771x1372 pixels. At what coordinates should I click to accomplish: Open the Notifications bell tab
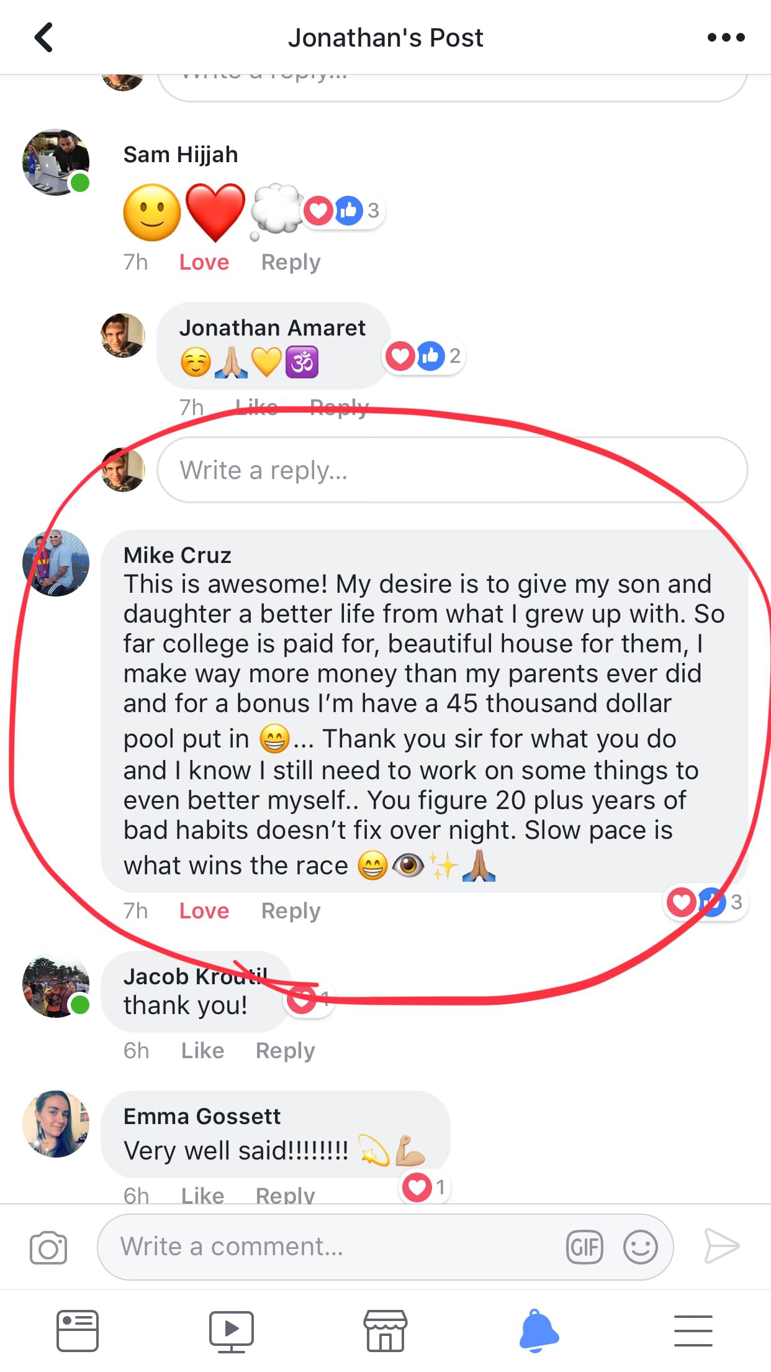tap(539, 1330)
